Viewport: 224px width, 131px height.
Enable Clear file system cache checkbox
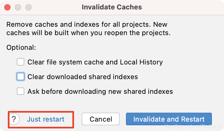pyautogui.click(x=21, y=62)
